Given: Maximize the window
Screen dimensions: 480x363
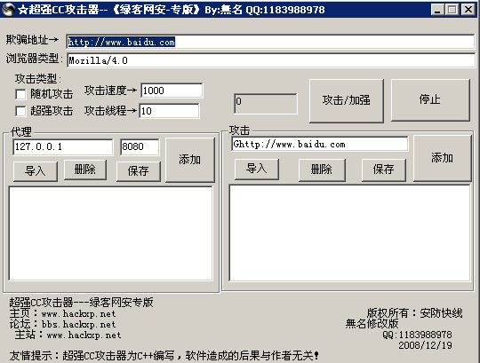Looking at the screenshot, I should point(452,10).
